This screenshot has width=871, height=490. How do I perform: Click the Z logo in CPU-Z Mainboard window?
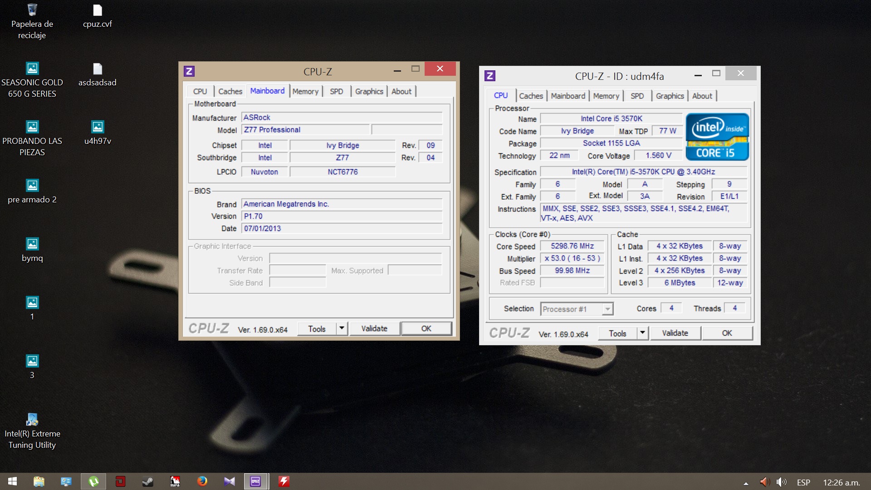pos(189,71)
